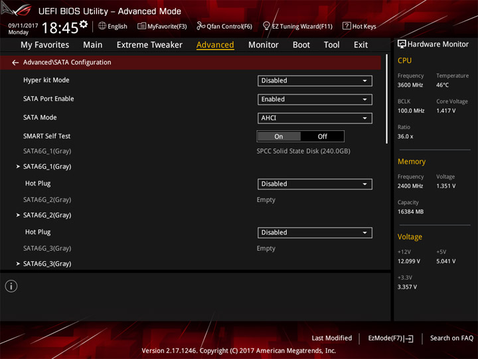The height and width of the screenshot is (359, 478).
Task: Click English language button
Action: tap(118, 27)
